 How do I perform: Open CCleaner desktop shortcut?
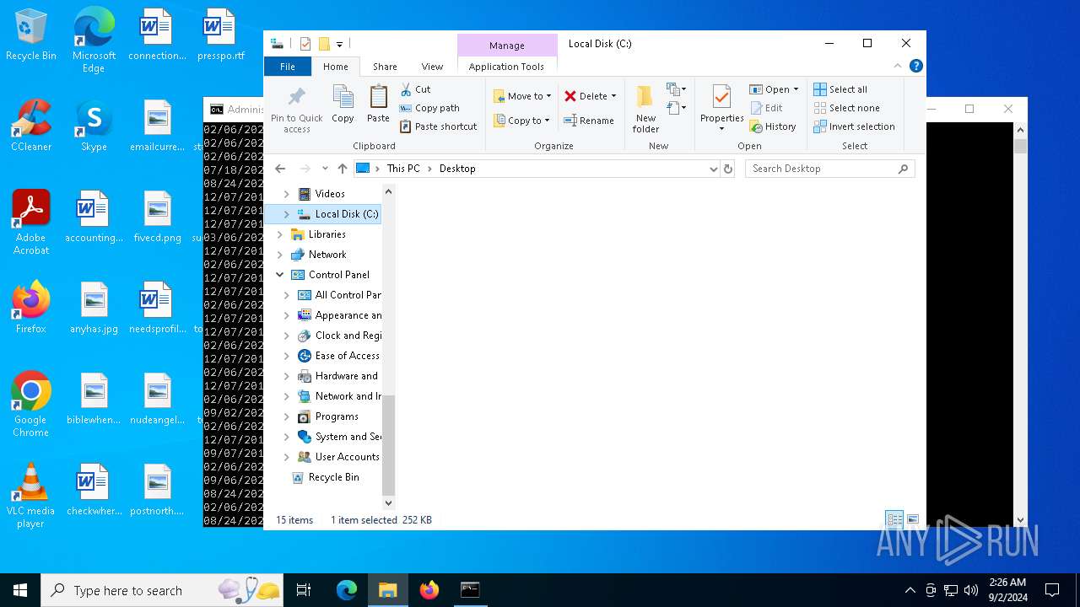(31, 126)
